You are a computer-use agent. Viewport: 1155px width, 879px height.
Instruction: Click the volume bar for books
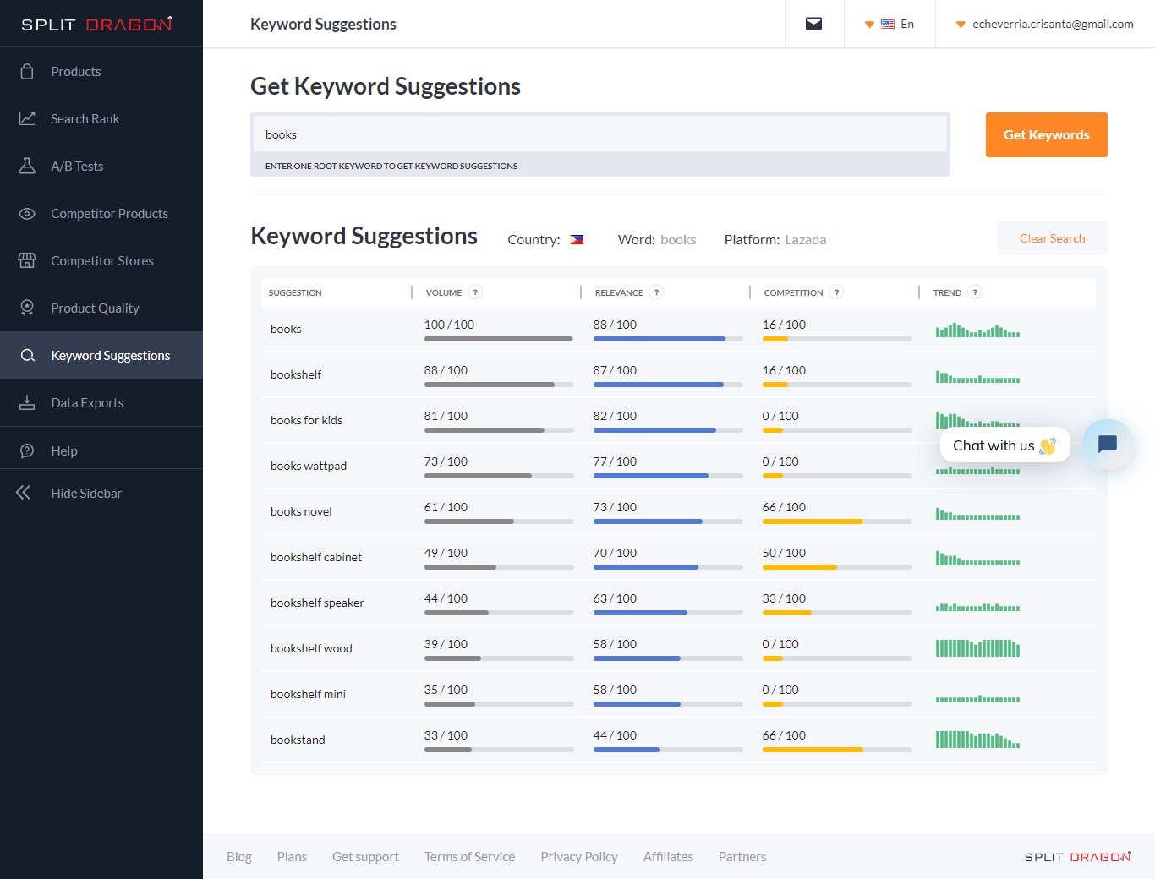(x=499, y=339)
